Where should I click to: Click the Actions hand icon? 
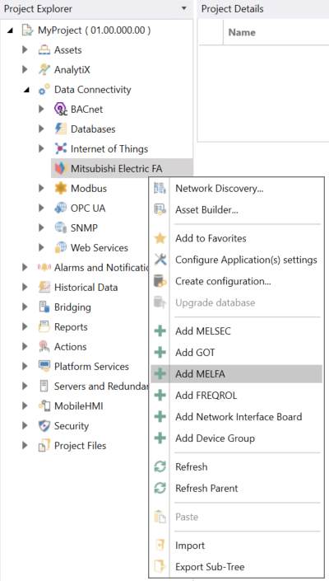tap(44, 346)
